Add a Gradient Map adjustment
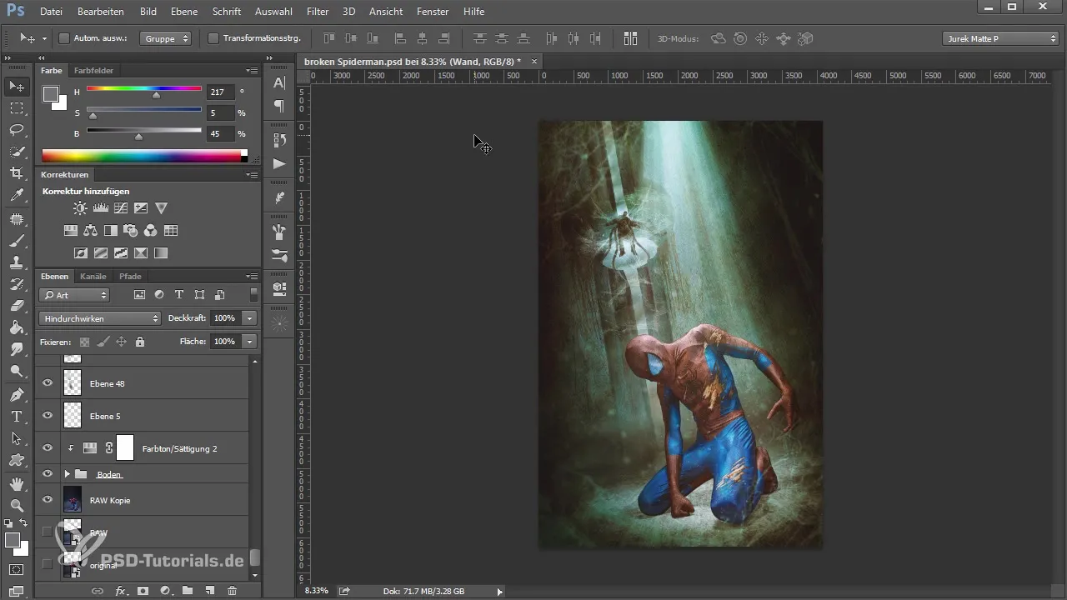 pyautogui.click(x=161, y=252)
